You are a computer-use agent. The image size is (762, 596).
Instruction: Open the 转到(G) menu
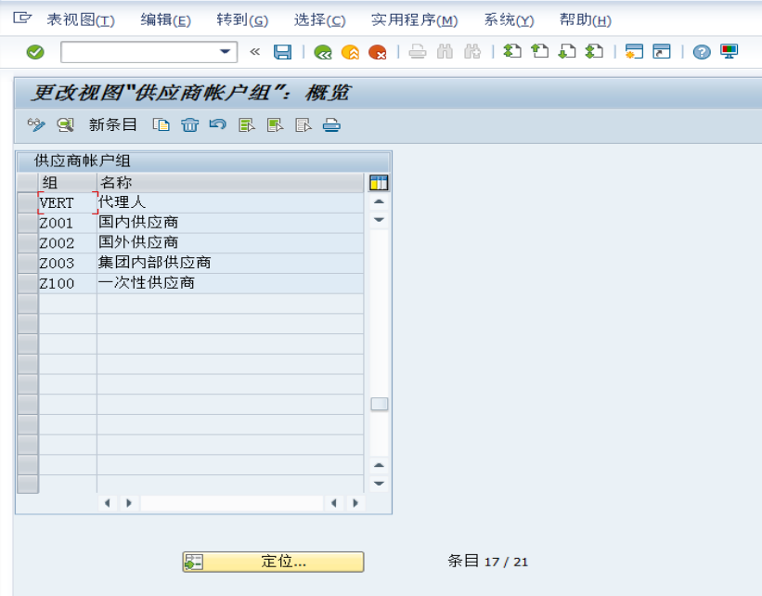[x=242, y=19]
